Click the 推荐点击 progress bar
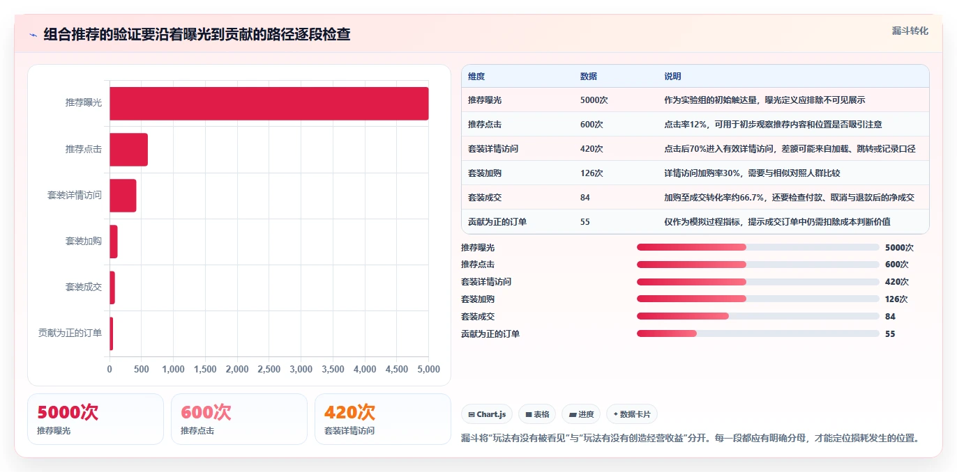 [x=758, y=265]
